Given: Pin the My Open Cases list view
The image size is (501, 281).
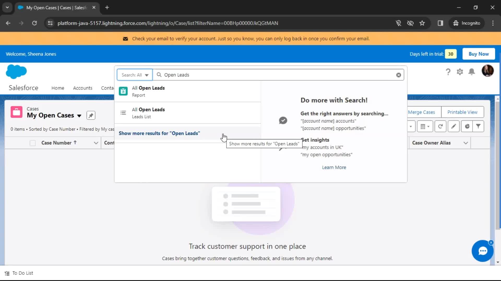Looking at the screenshot, I should tap(91, 115).
